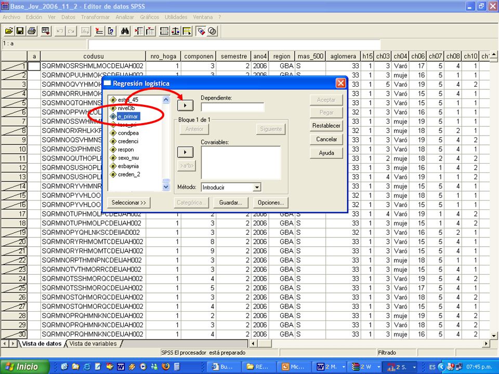499x374 pixels.
Task: Open the Método dropdown list
Action: (x=257, y=188)
